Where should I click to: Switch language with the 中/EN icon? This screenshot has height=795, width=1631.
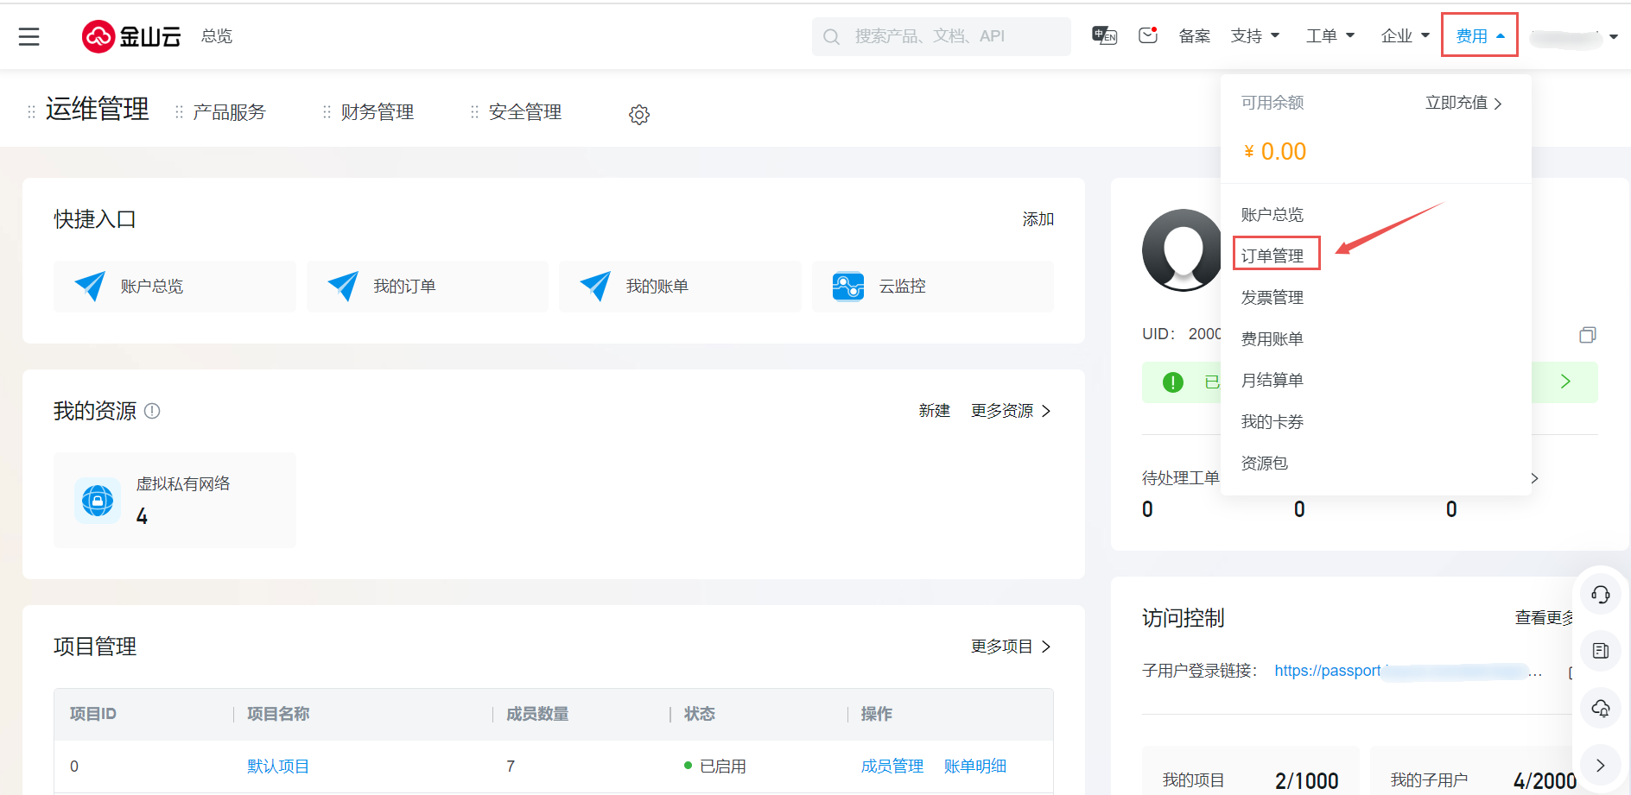pyautogui.click(x=1104, y=35)
